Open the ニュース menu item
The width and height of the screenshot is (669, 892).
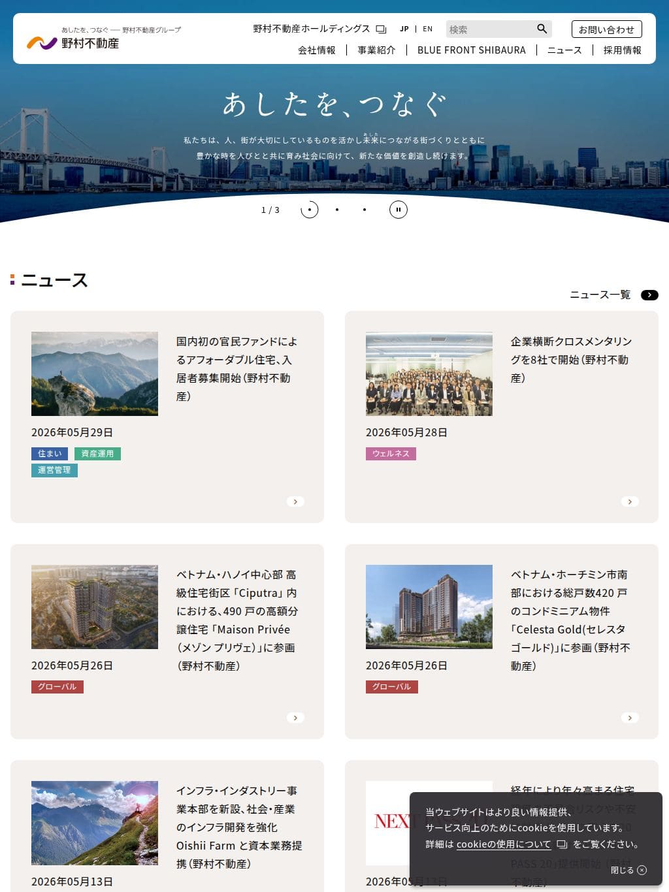(x=564, y=50)
